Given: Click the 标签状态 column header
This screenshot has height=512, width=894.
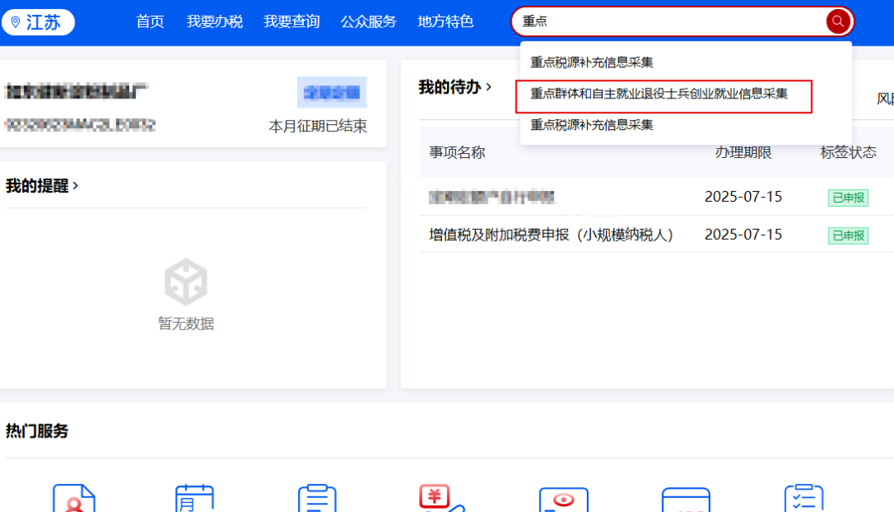Looking at the screenshot, I should pyautogui.click(x=848, y=153).
